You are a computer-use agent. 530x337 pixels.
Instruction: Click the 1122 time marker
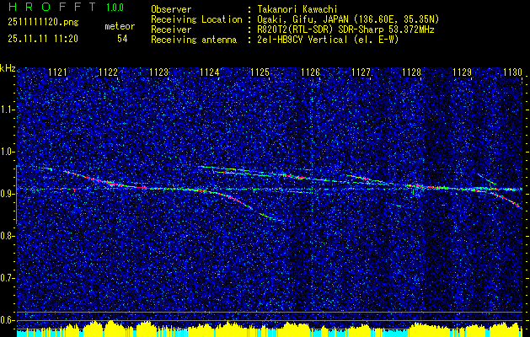[108, 72]
